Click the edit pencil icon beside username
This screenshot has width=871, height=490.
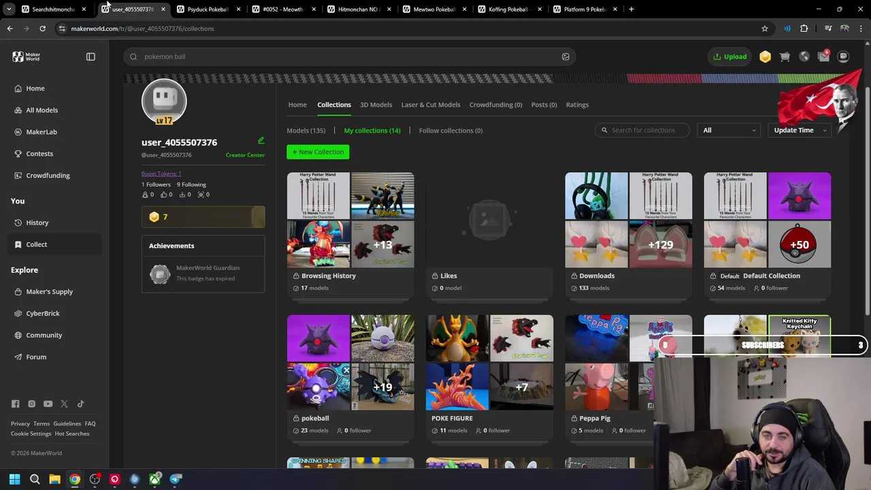pos(261,140)
